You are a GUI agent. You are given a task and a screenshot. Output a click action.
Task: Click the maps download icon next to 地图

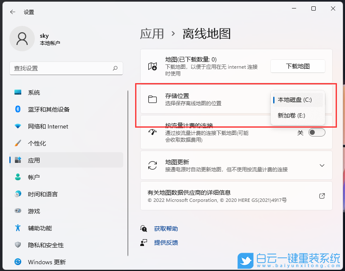(x=152, y=66)
